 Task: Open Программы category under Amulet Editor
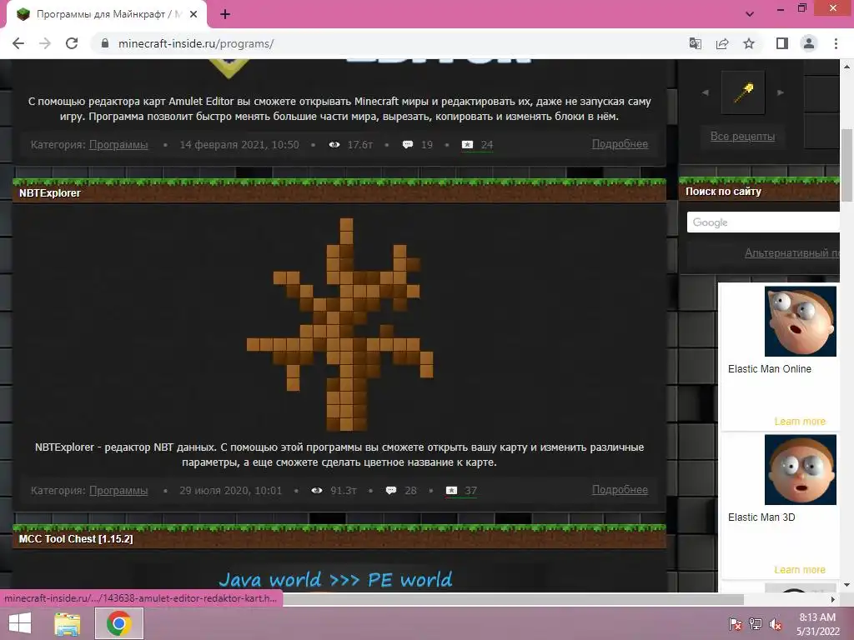coord(118,145)
